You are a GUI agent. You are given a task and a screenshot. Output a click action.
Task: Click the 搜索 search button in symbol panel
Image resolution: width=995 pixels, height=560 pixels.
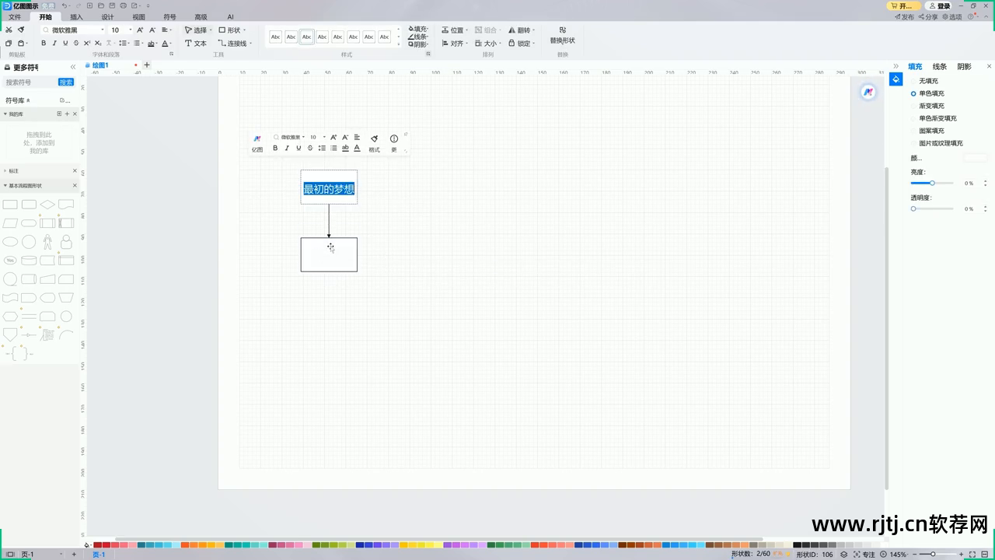[66, 82]
